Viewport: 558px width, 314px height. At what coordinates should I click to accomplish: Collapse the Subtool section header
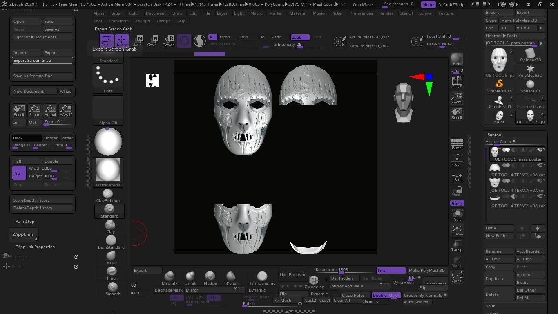495,135
